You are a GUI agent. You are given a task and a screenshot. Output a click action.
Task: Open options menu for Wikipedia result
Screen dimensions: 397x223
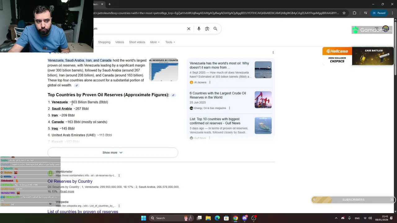(x=119, y=206)
